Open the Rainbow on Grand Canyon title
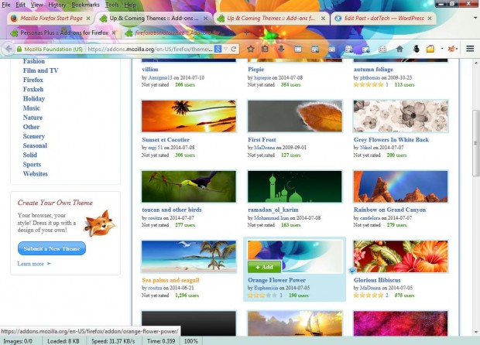 coord(389,210)
